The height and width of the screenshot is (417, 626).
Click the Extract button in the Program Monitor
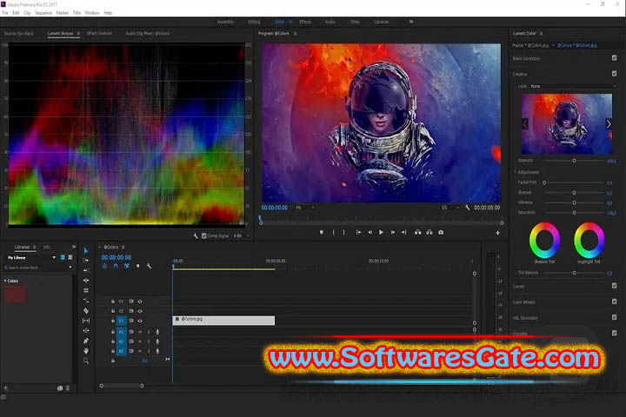coord(430,232)
